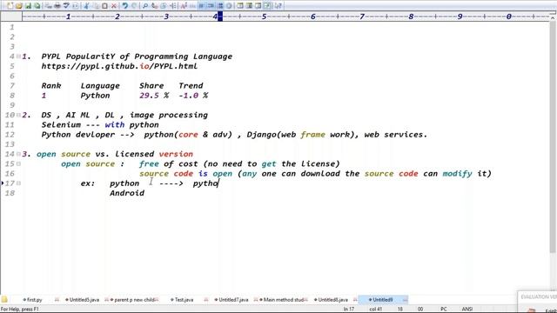Click line number 13 in the gutter
557x313 pixels.
click(10, 144)
